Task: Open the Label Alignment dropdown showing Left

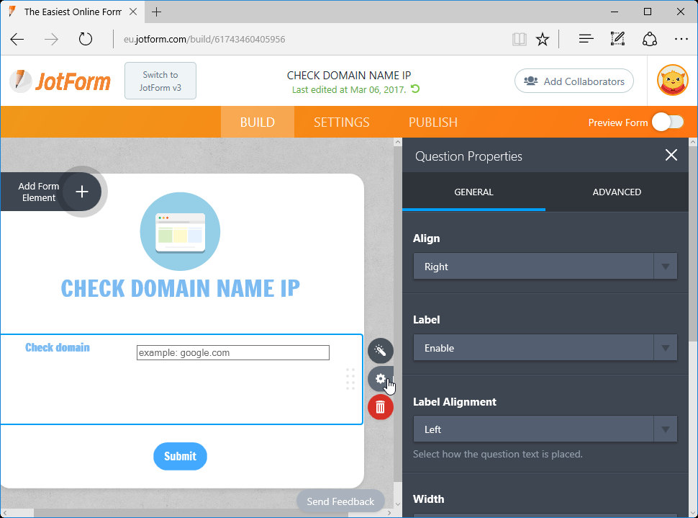Action: 545,429
